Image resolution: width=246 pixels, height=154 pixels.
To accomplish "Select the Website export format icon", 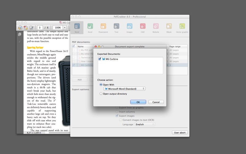I will 156,26.
